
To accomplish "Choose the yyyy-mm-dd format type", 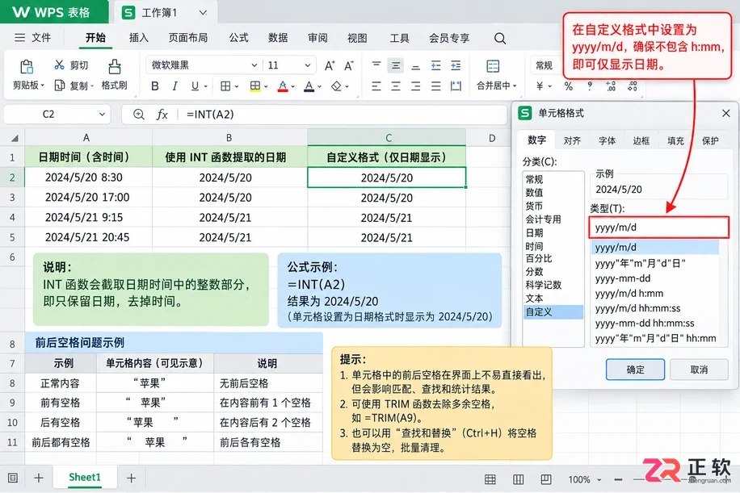I will pyautogui.click(x=623, y=278).
